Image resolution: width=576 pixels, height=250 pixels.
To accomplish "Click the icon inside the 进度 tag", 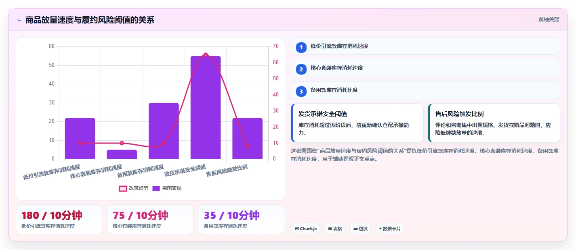I will click(x=355, y=229).
